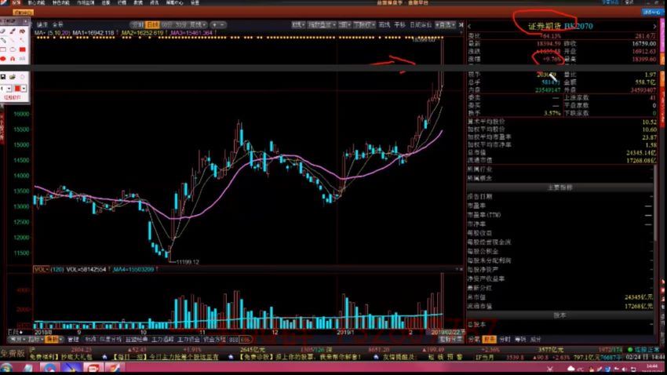Go to next sector with right arrow
667x375 pixels.
[654, 27]
